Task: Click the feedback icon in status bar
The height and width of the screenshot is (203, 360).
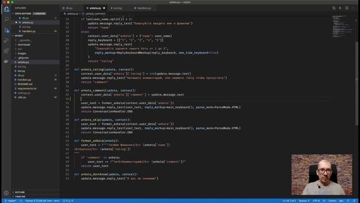Action: tap(348, 201)
